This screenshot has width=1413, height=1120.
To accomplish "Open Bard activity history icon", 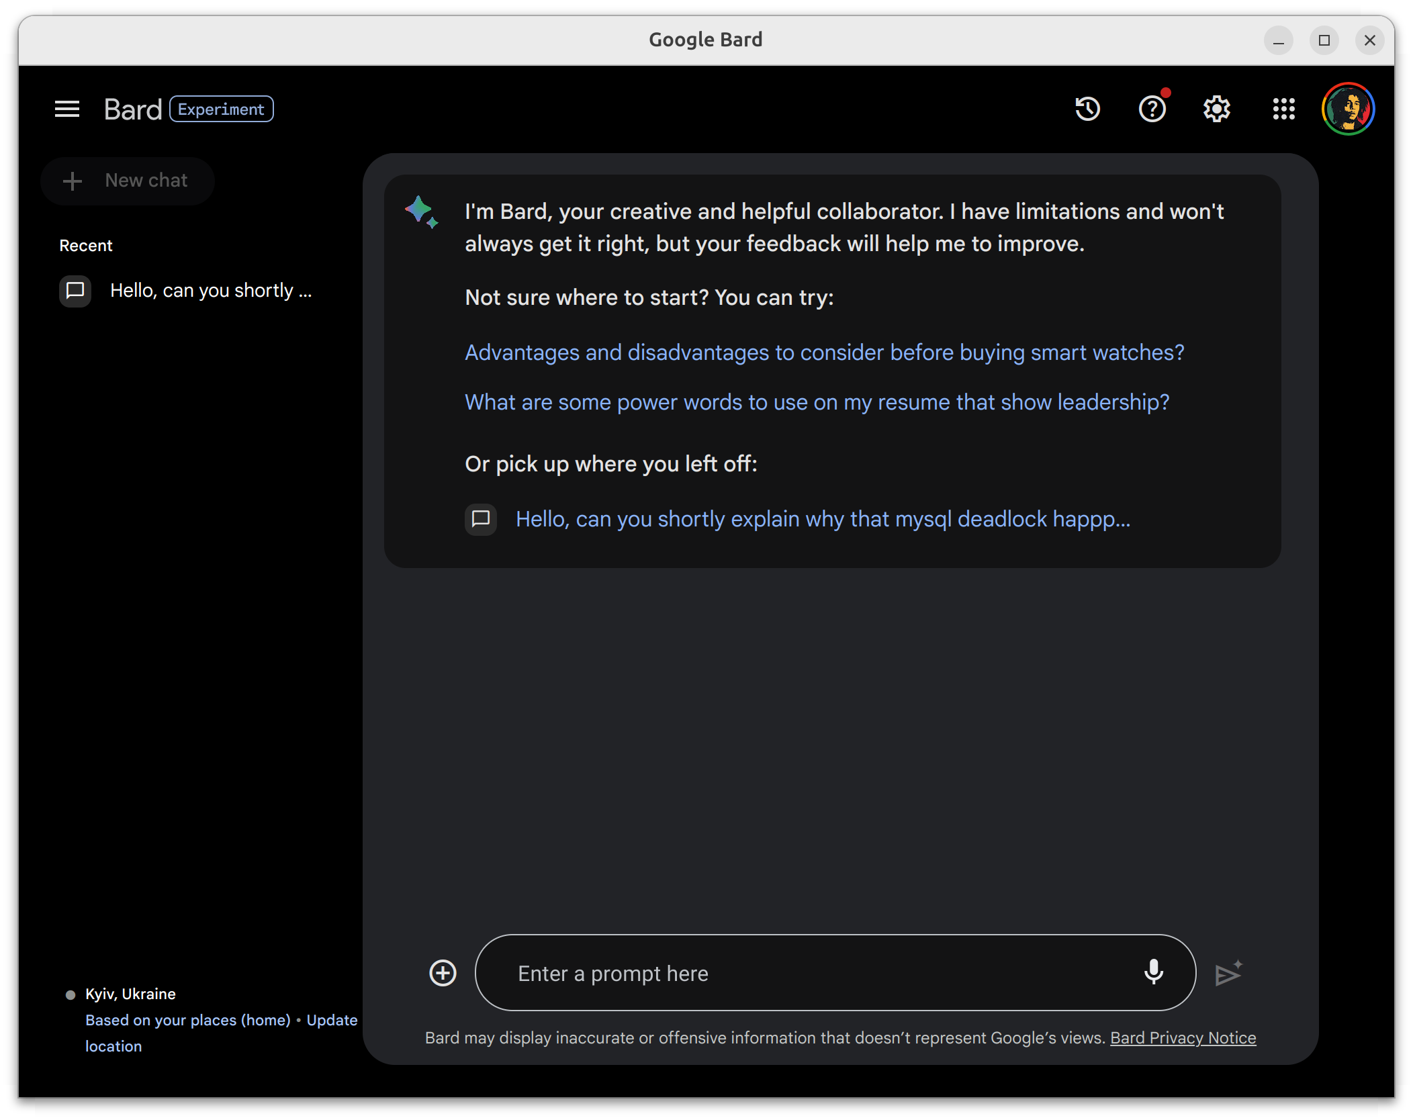I will (x=1087, y=109).
